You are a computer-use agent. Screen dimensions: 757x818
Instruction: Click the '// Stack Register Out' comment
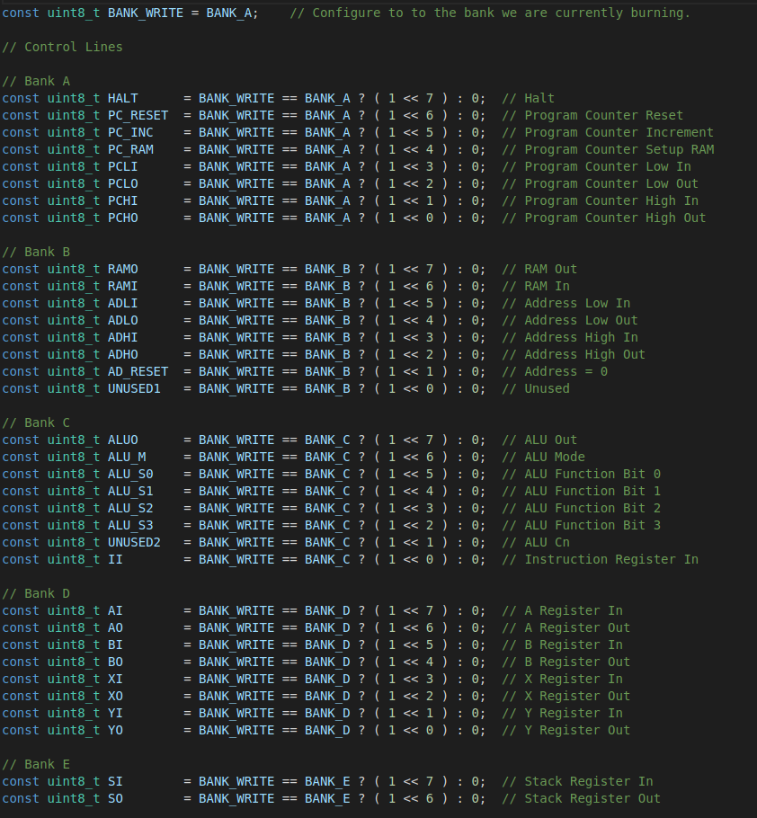click(581, 799)
